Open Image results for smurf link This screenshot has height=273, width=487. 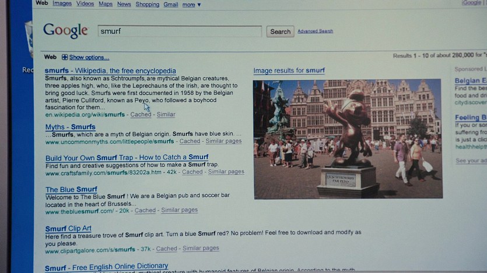[289, 71]
